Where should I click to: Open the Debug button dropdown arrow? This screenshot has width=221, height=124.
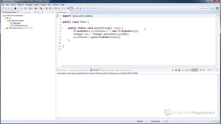coord(28,8)
